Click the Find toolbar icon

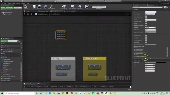[x=45, y=7]
